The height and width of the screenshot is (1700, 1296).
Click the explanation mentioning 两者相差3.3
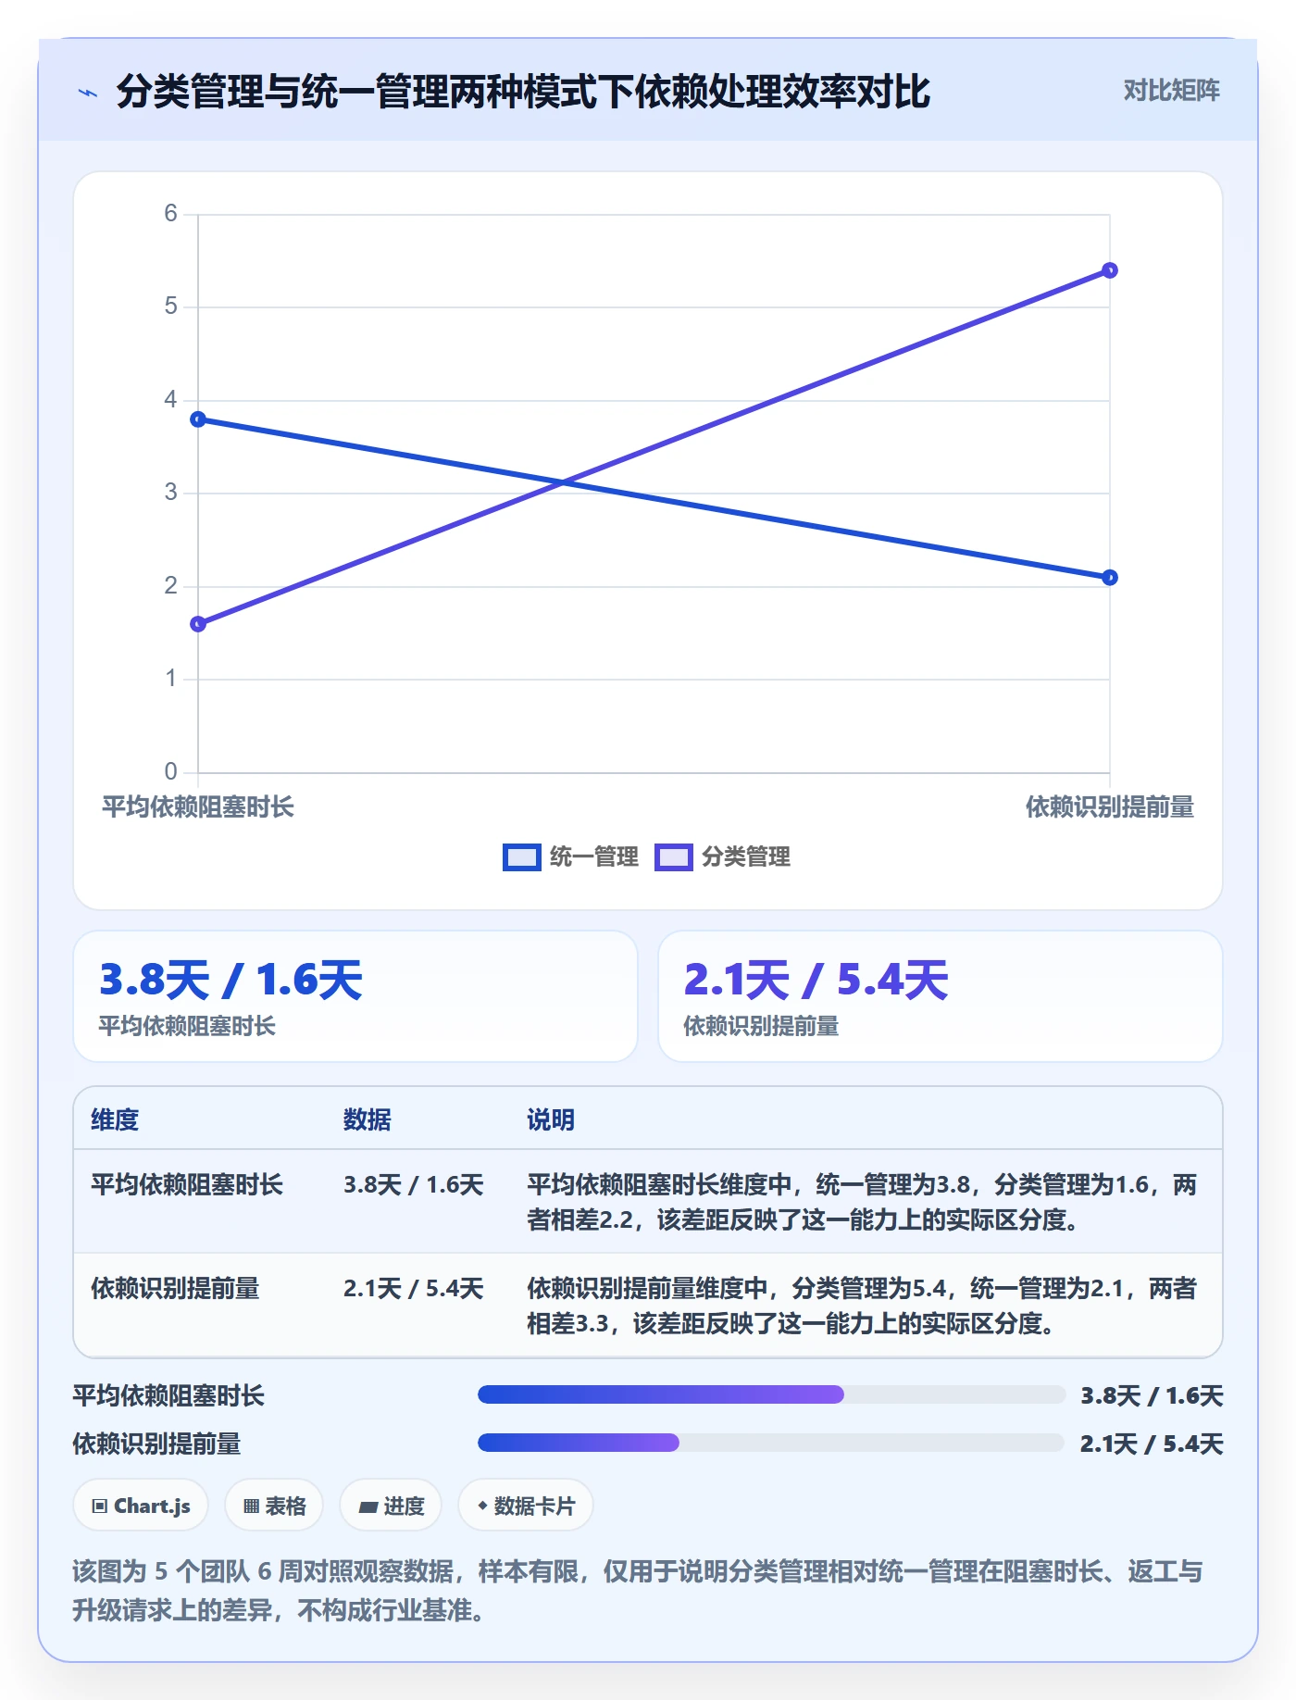pyautogui.click(x=862, y=1306)
